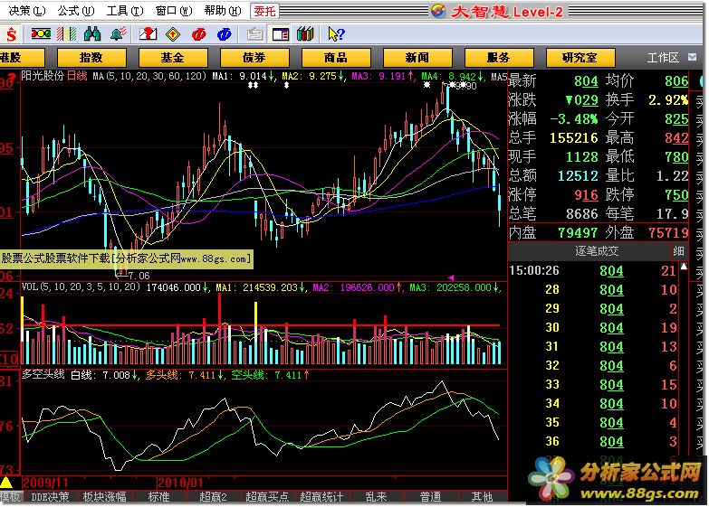Click the 涨停 value 916

(586, 194)
